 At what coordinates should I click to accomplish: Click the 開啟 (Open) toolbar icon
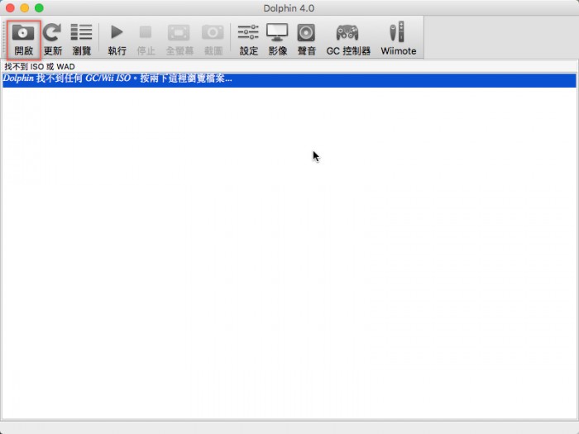[23, 39]
